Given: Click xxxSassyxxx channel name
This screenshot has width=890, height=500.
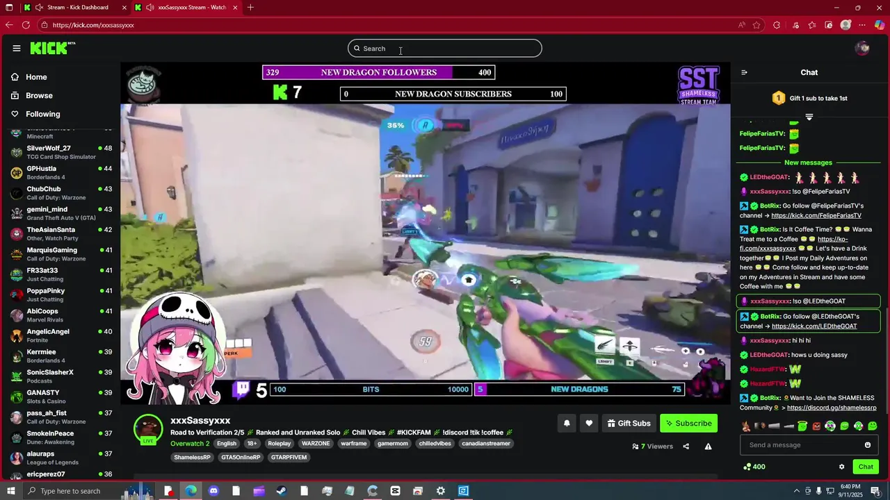Looking at the screenshot, I should point(200,421).
